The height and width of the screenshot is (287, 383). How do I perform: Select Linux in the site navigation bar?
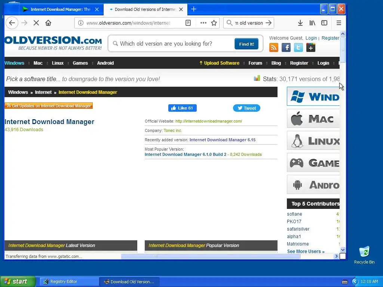tap(58, 63)
